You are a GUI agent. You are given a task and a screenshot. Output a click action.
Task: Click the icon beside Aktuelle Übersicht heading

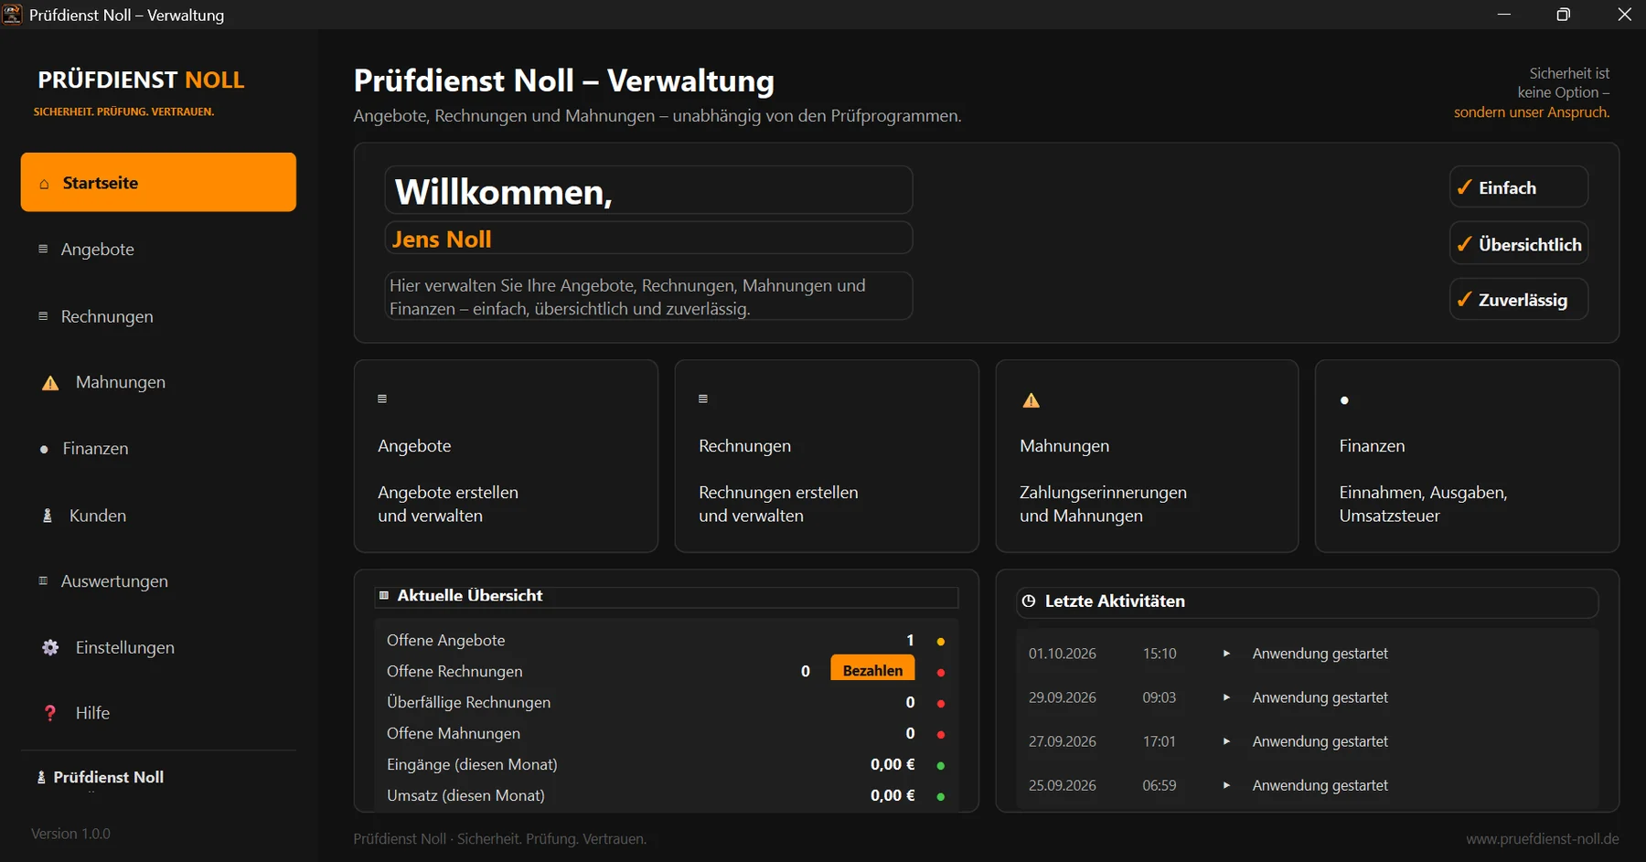click(x=384, y=595)
